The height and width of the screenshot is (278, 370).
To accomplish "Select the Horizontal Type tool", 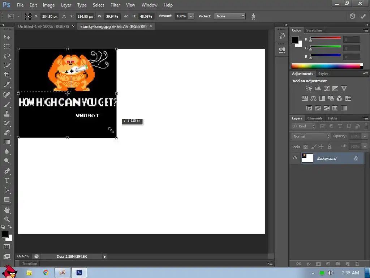I will 7,181.
